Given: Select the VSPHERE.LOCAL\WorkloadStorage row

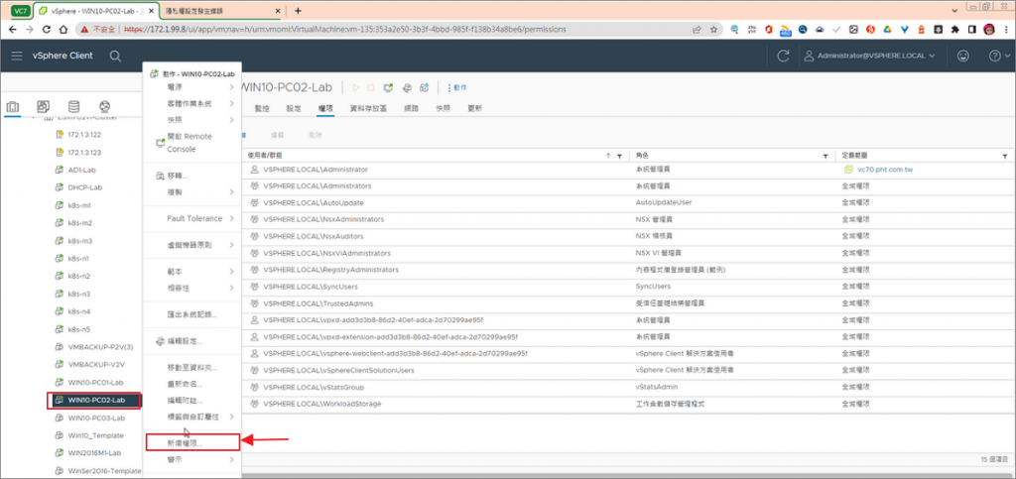Looking at the screenshot, I should 627,404.
